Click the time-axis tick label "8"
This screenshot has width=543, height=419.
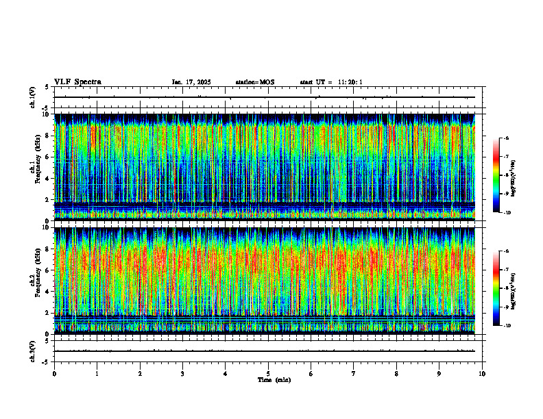[396, 374]
